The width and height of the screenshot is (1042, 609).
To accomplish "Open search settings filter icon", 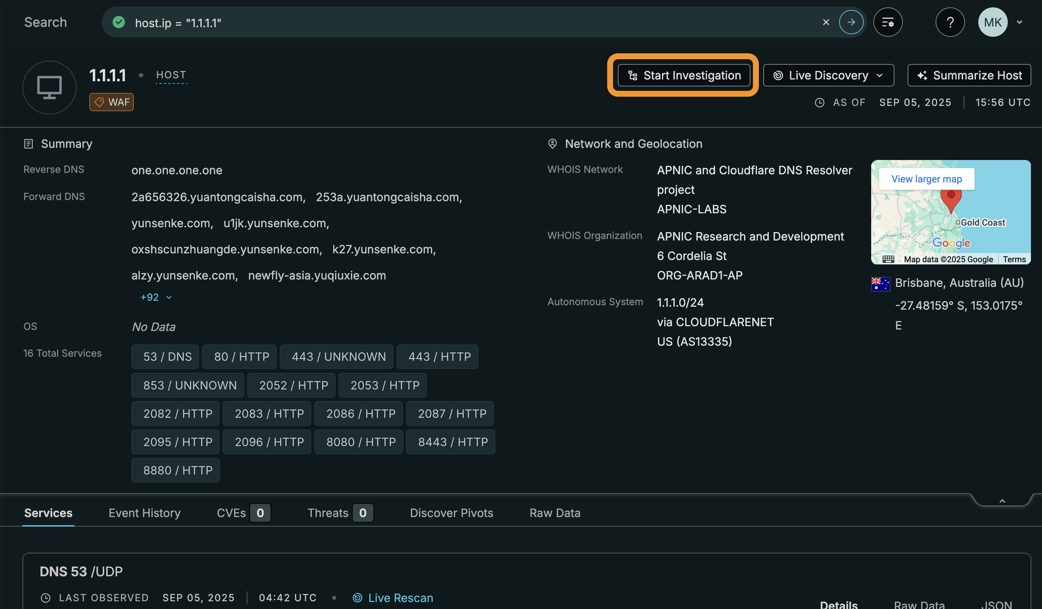I will click(x=888, y=22).
